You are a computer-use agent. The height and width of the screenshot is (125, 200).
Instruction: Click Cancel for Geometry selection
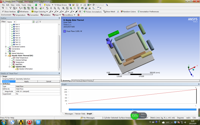tap(48, 81)
